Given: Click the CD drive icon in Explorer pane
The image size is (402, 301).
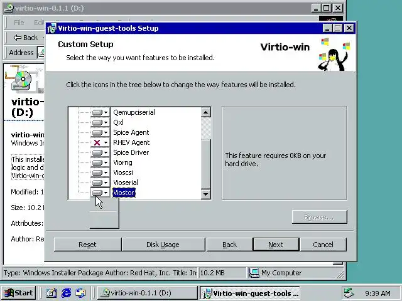Looking at the screenshot, I should point(23,80).
